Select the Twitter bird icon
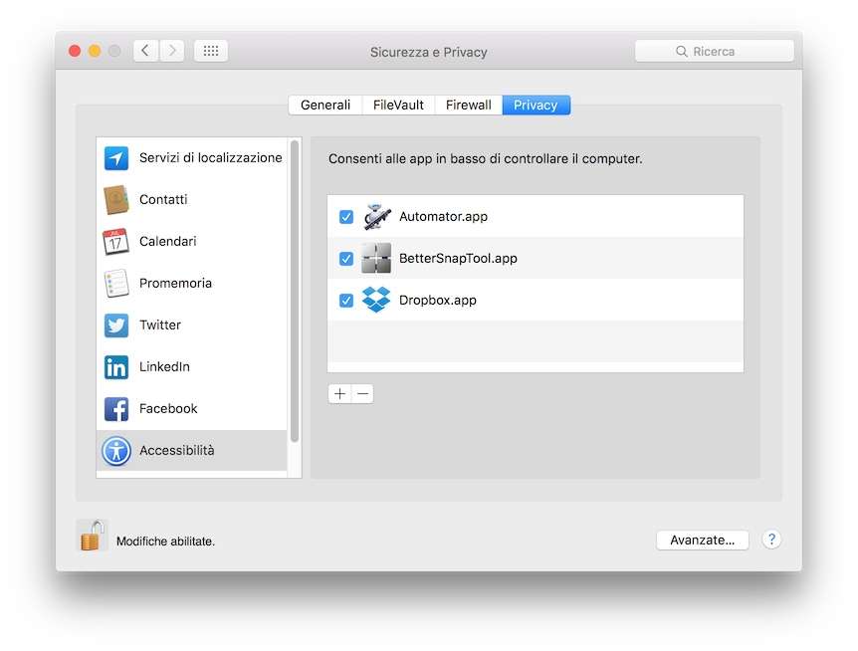This screenshot has width=858, height=651. [x=116, y=325]
